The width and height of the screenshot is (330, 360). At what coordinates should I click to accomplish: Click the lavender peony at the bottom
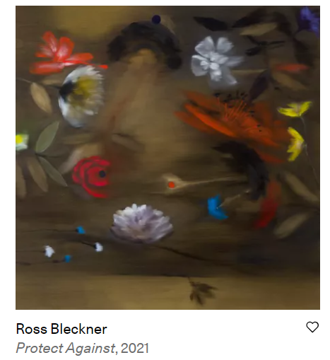[x=142, y=223]
